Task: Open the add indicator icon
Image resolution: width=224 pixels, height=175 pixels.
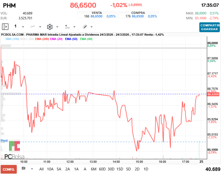Action: 67,27
